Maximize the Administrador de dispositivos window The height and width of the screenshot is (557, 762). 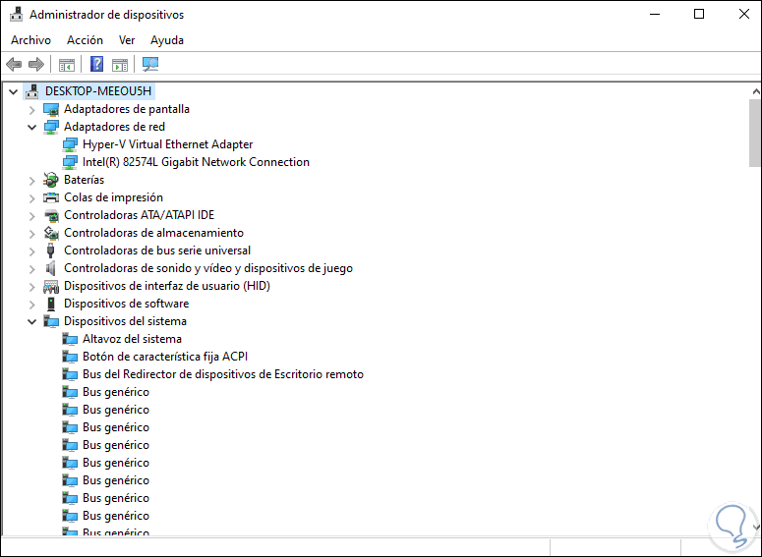tap(699, 14)
